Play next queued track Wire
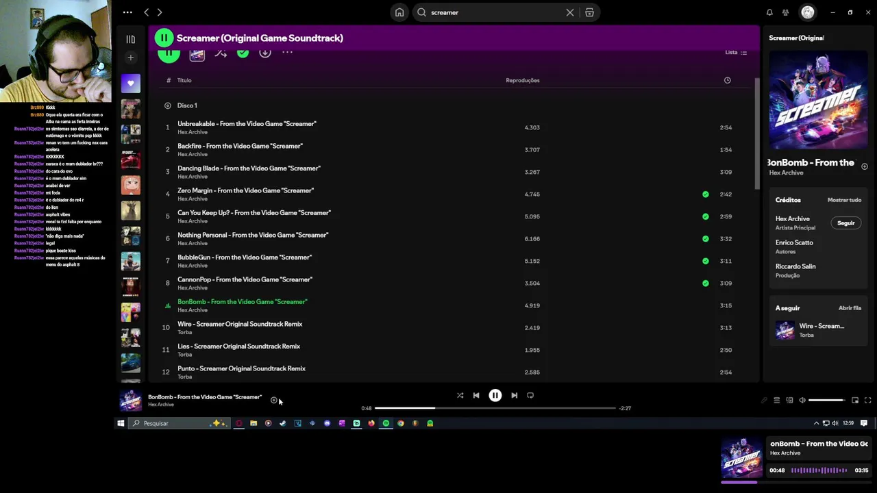877x493 pixels. coord(819,330)
